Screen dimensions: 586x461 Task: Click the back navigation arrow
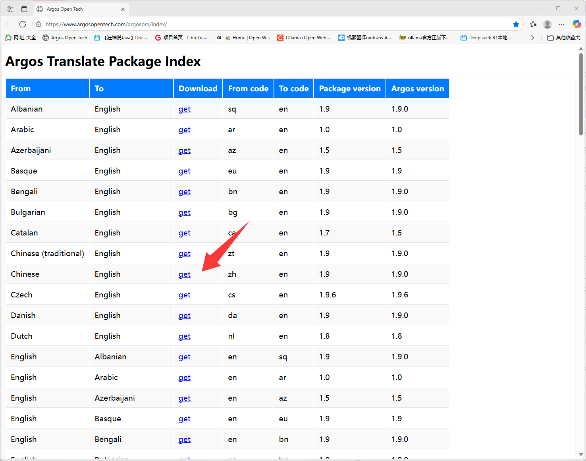(9, 24)
